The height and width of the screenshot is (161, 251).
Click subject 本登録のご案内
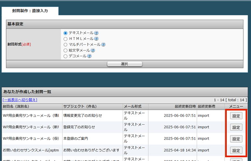click(76, 138)
